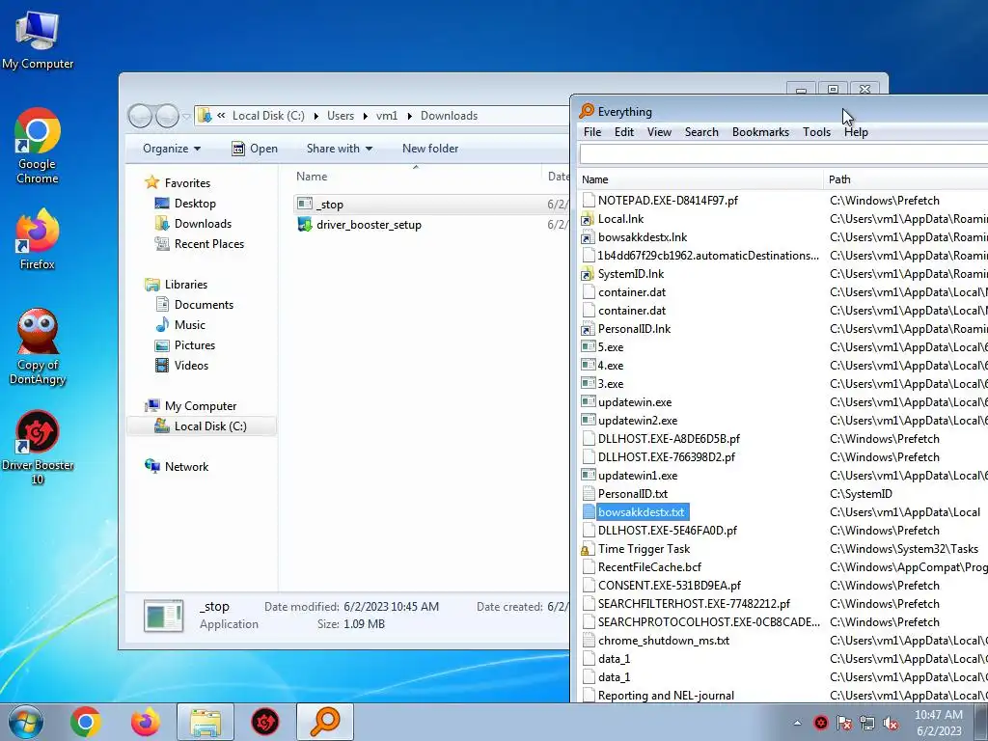This screenshot has width=988, height=741.
Task: Open recent pages dropdown in Explorer
Action: [x=186, y=117]
